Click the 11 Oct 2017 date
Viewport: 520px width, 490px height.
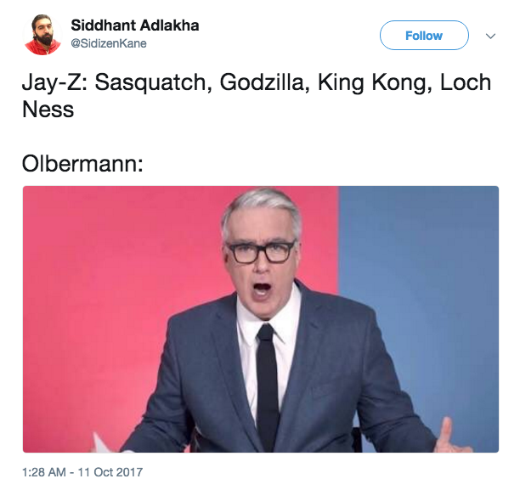coord(110,472)
